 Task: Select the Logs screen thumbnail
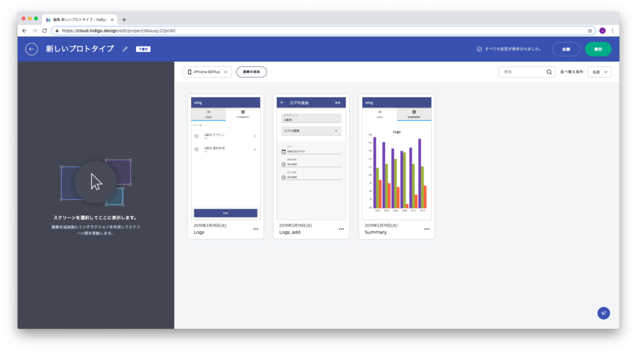click(x=225, y=158)
